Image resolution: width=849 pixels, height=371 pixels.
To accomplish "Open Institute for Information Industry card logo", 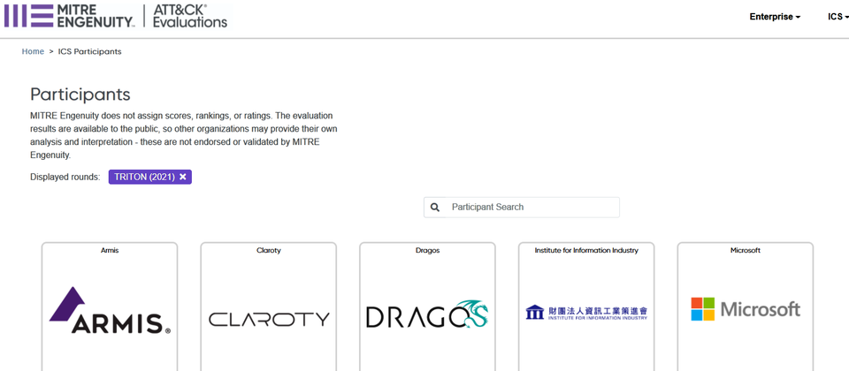I will [x=586, y=313].
